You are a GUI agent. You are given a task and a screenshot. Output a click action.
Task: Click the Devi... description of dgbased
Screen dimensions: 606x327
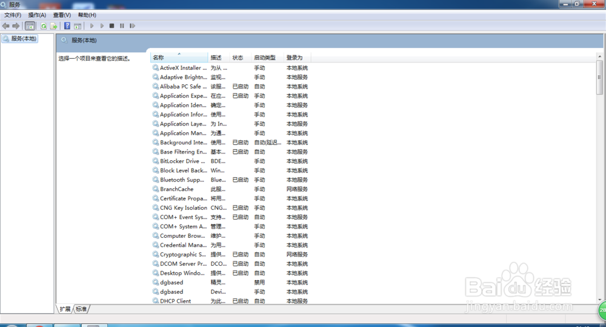pos(218,291)
